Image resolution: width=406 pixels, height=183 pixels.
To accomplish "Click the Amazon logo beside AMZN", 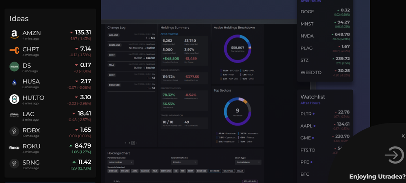I will click(14, 34).
